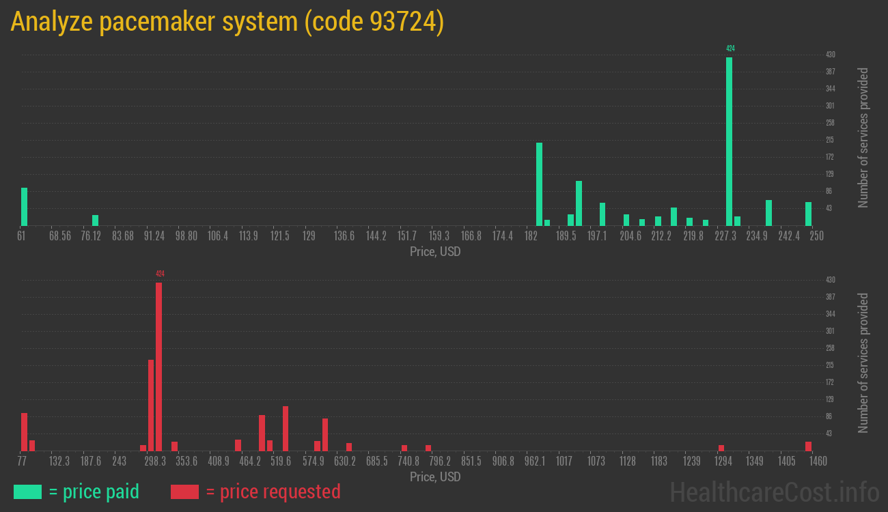Viewport: 888px width, 512px height.
Task: Click the green bar near price 61
Action: tap(25, 205)
